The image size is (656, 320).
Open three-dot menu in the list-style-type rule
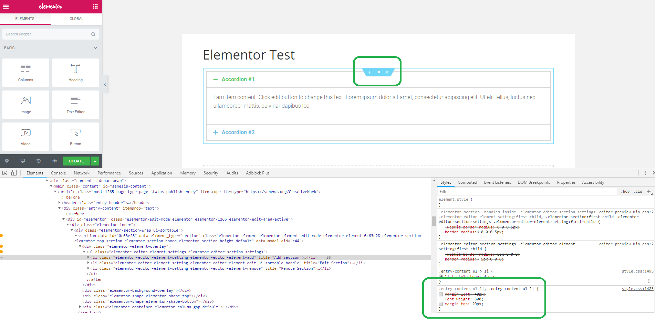(649, 281)
